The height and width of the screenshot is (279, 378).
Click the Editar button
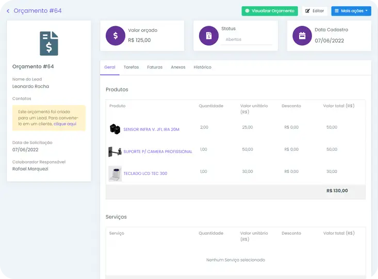[315, 11]
